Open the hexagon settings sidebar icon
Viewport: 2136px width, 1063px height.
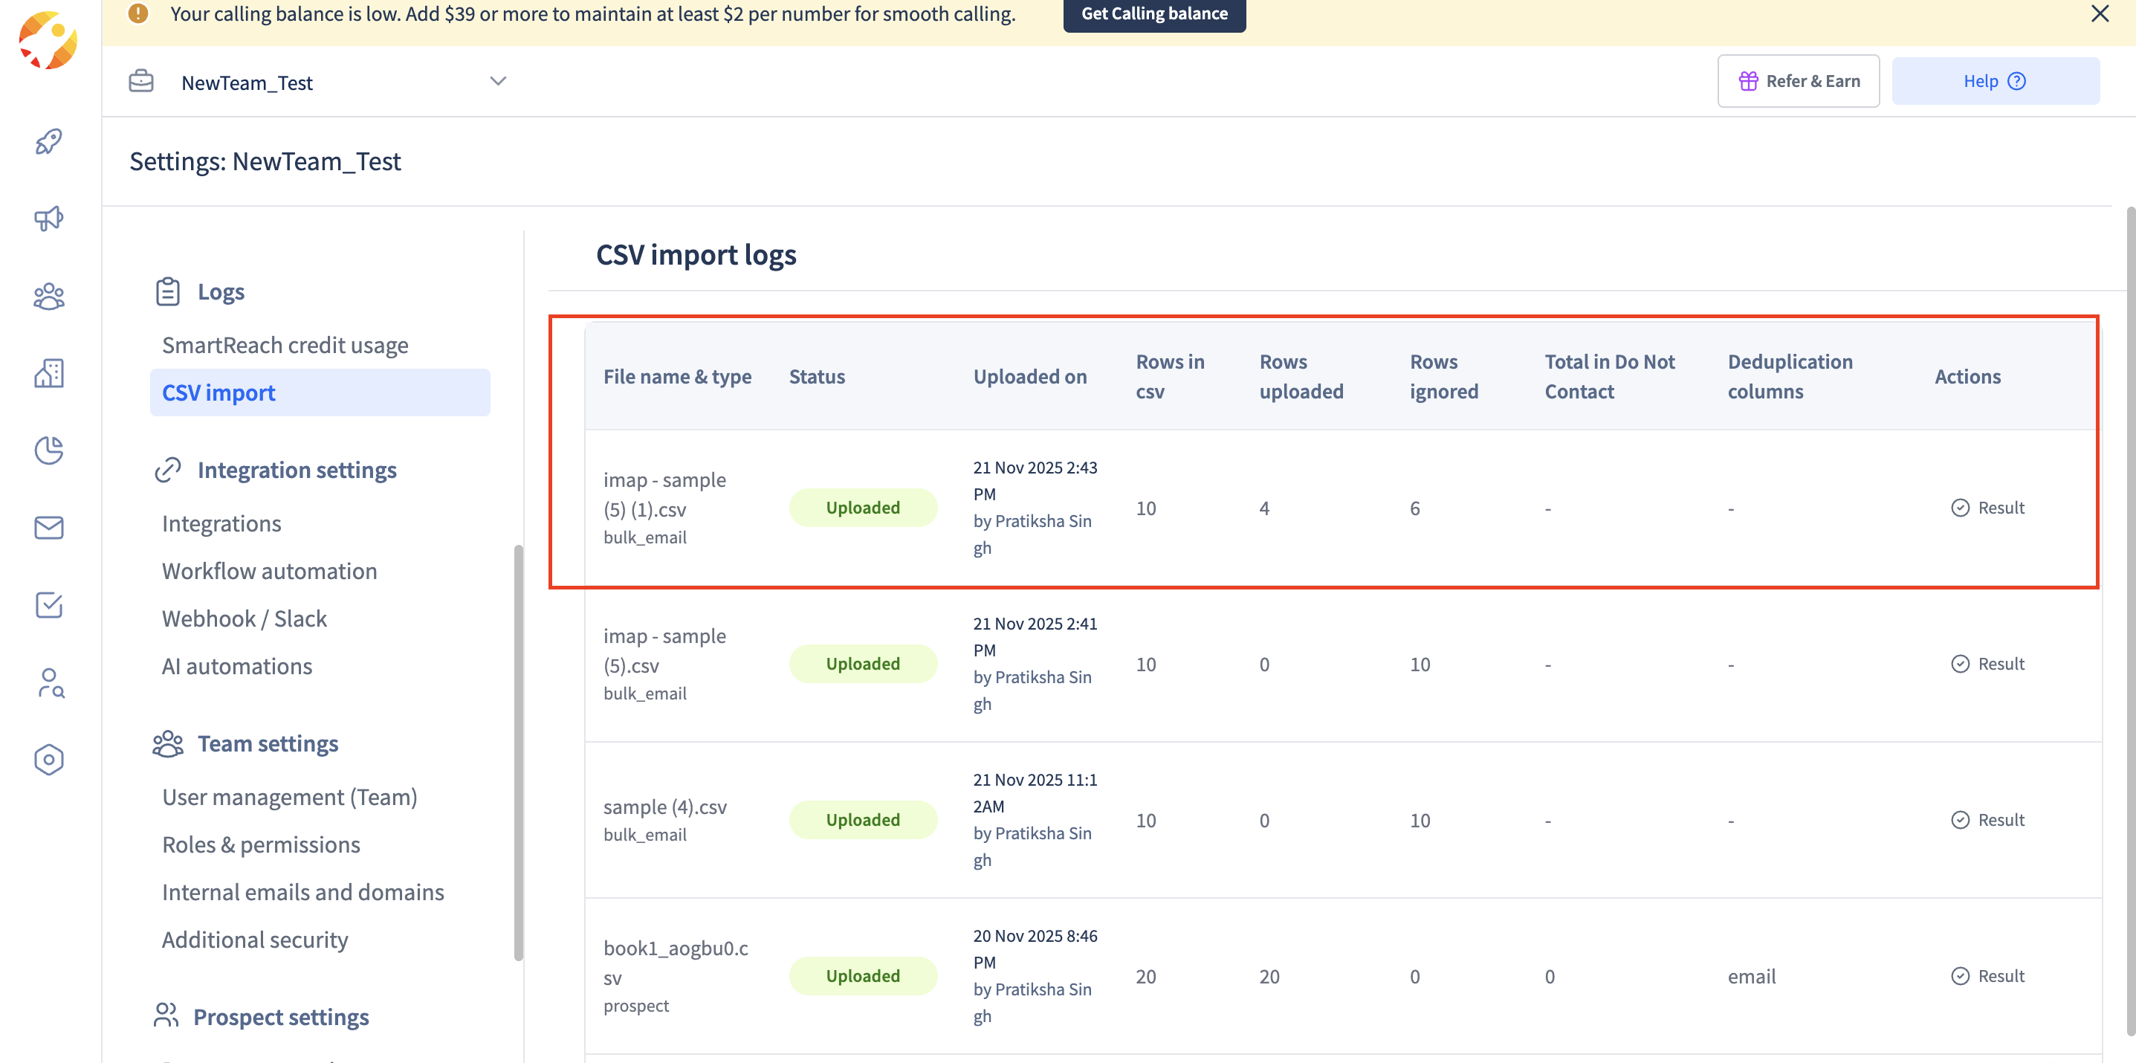click(49, 759)
